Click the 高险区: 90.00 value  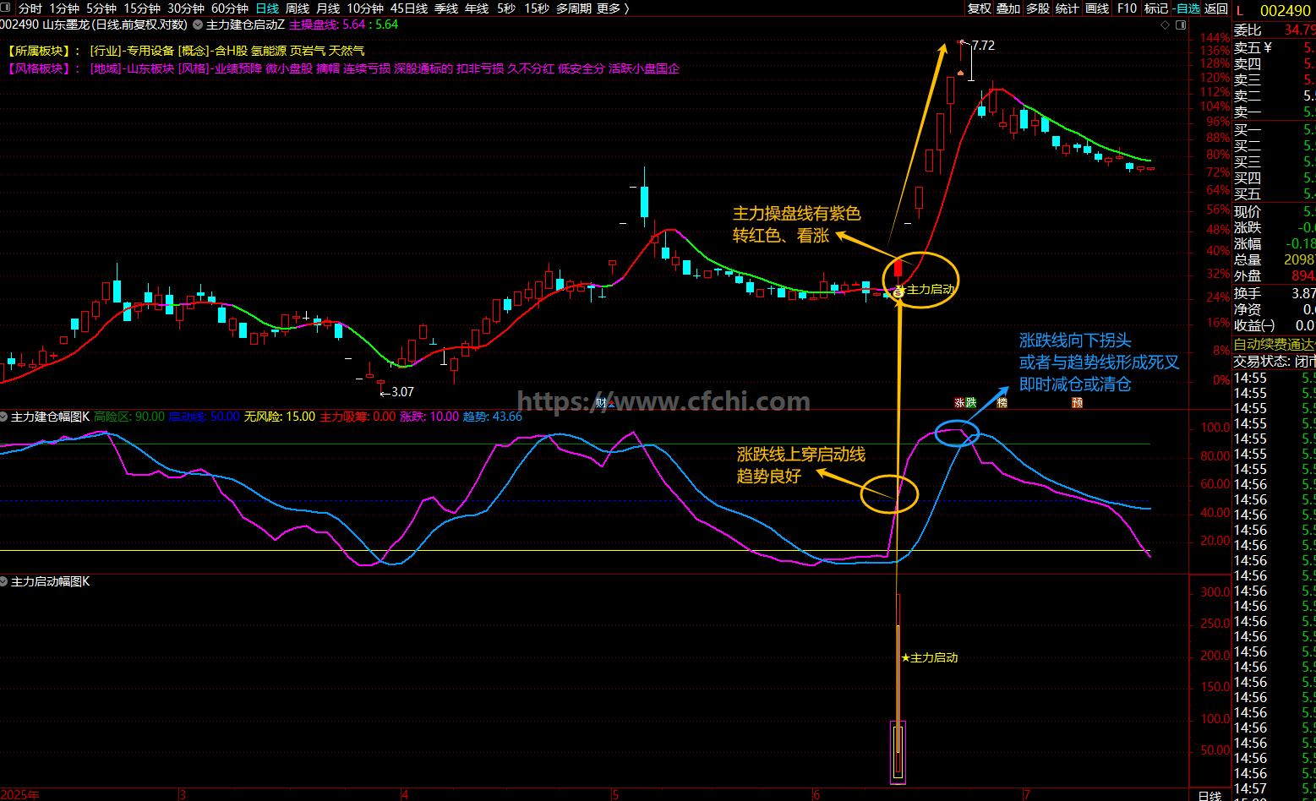(x=129, y=417)
